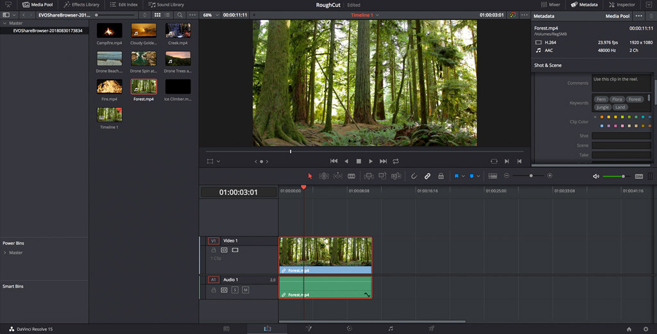Click the bypass color grades icon in viewer
Viewport: 657px width, 334px height.
[x=513, y=15]
